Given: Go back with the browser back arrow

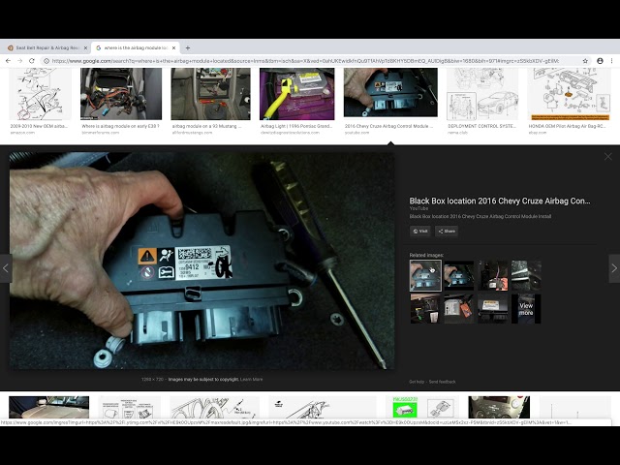Looking at the screenshot, I should (x=8, y=61).
